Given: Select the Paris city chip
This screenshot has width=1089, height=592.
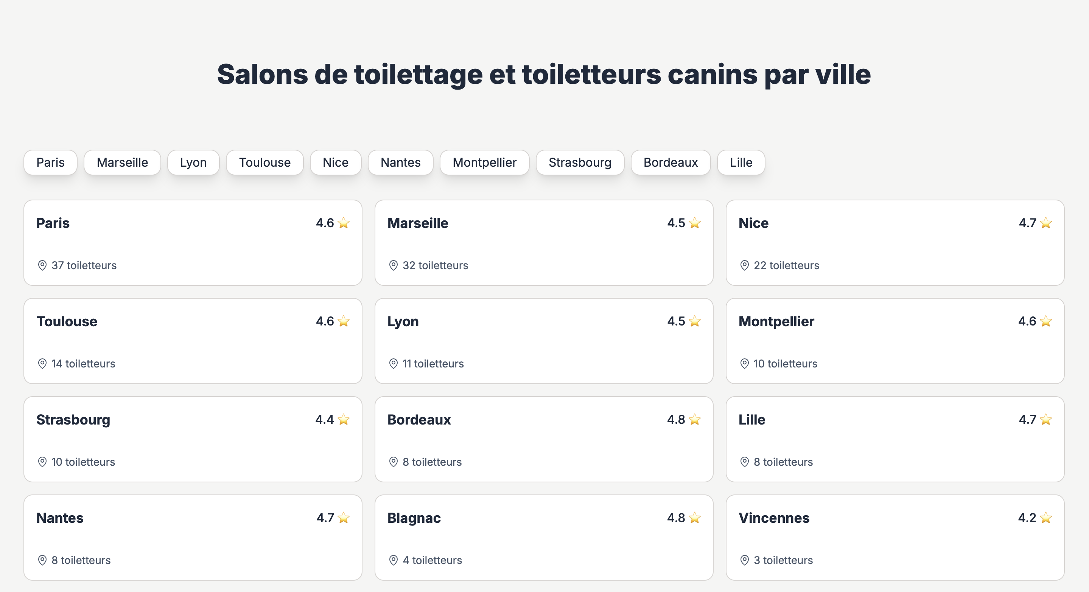Looking at the screenshot, I should tap(50, 162).
